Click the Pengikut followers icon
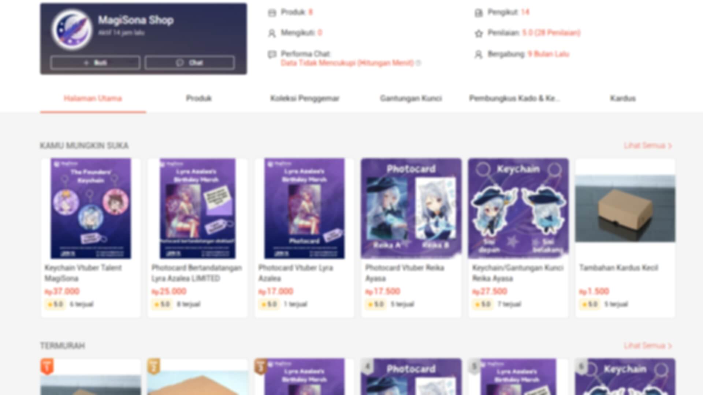This screenshot has height=395, width=703. (x=479, y=13)
